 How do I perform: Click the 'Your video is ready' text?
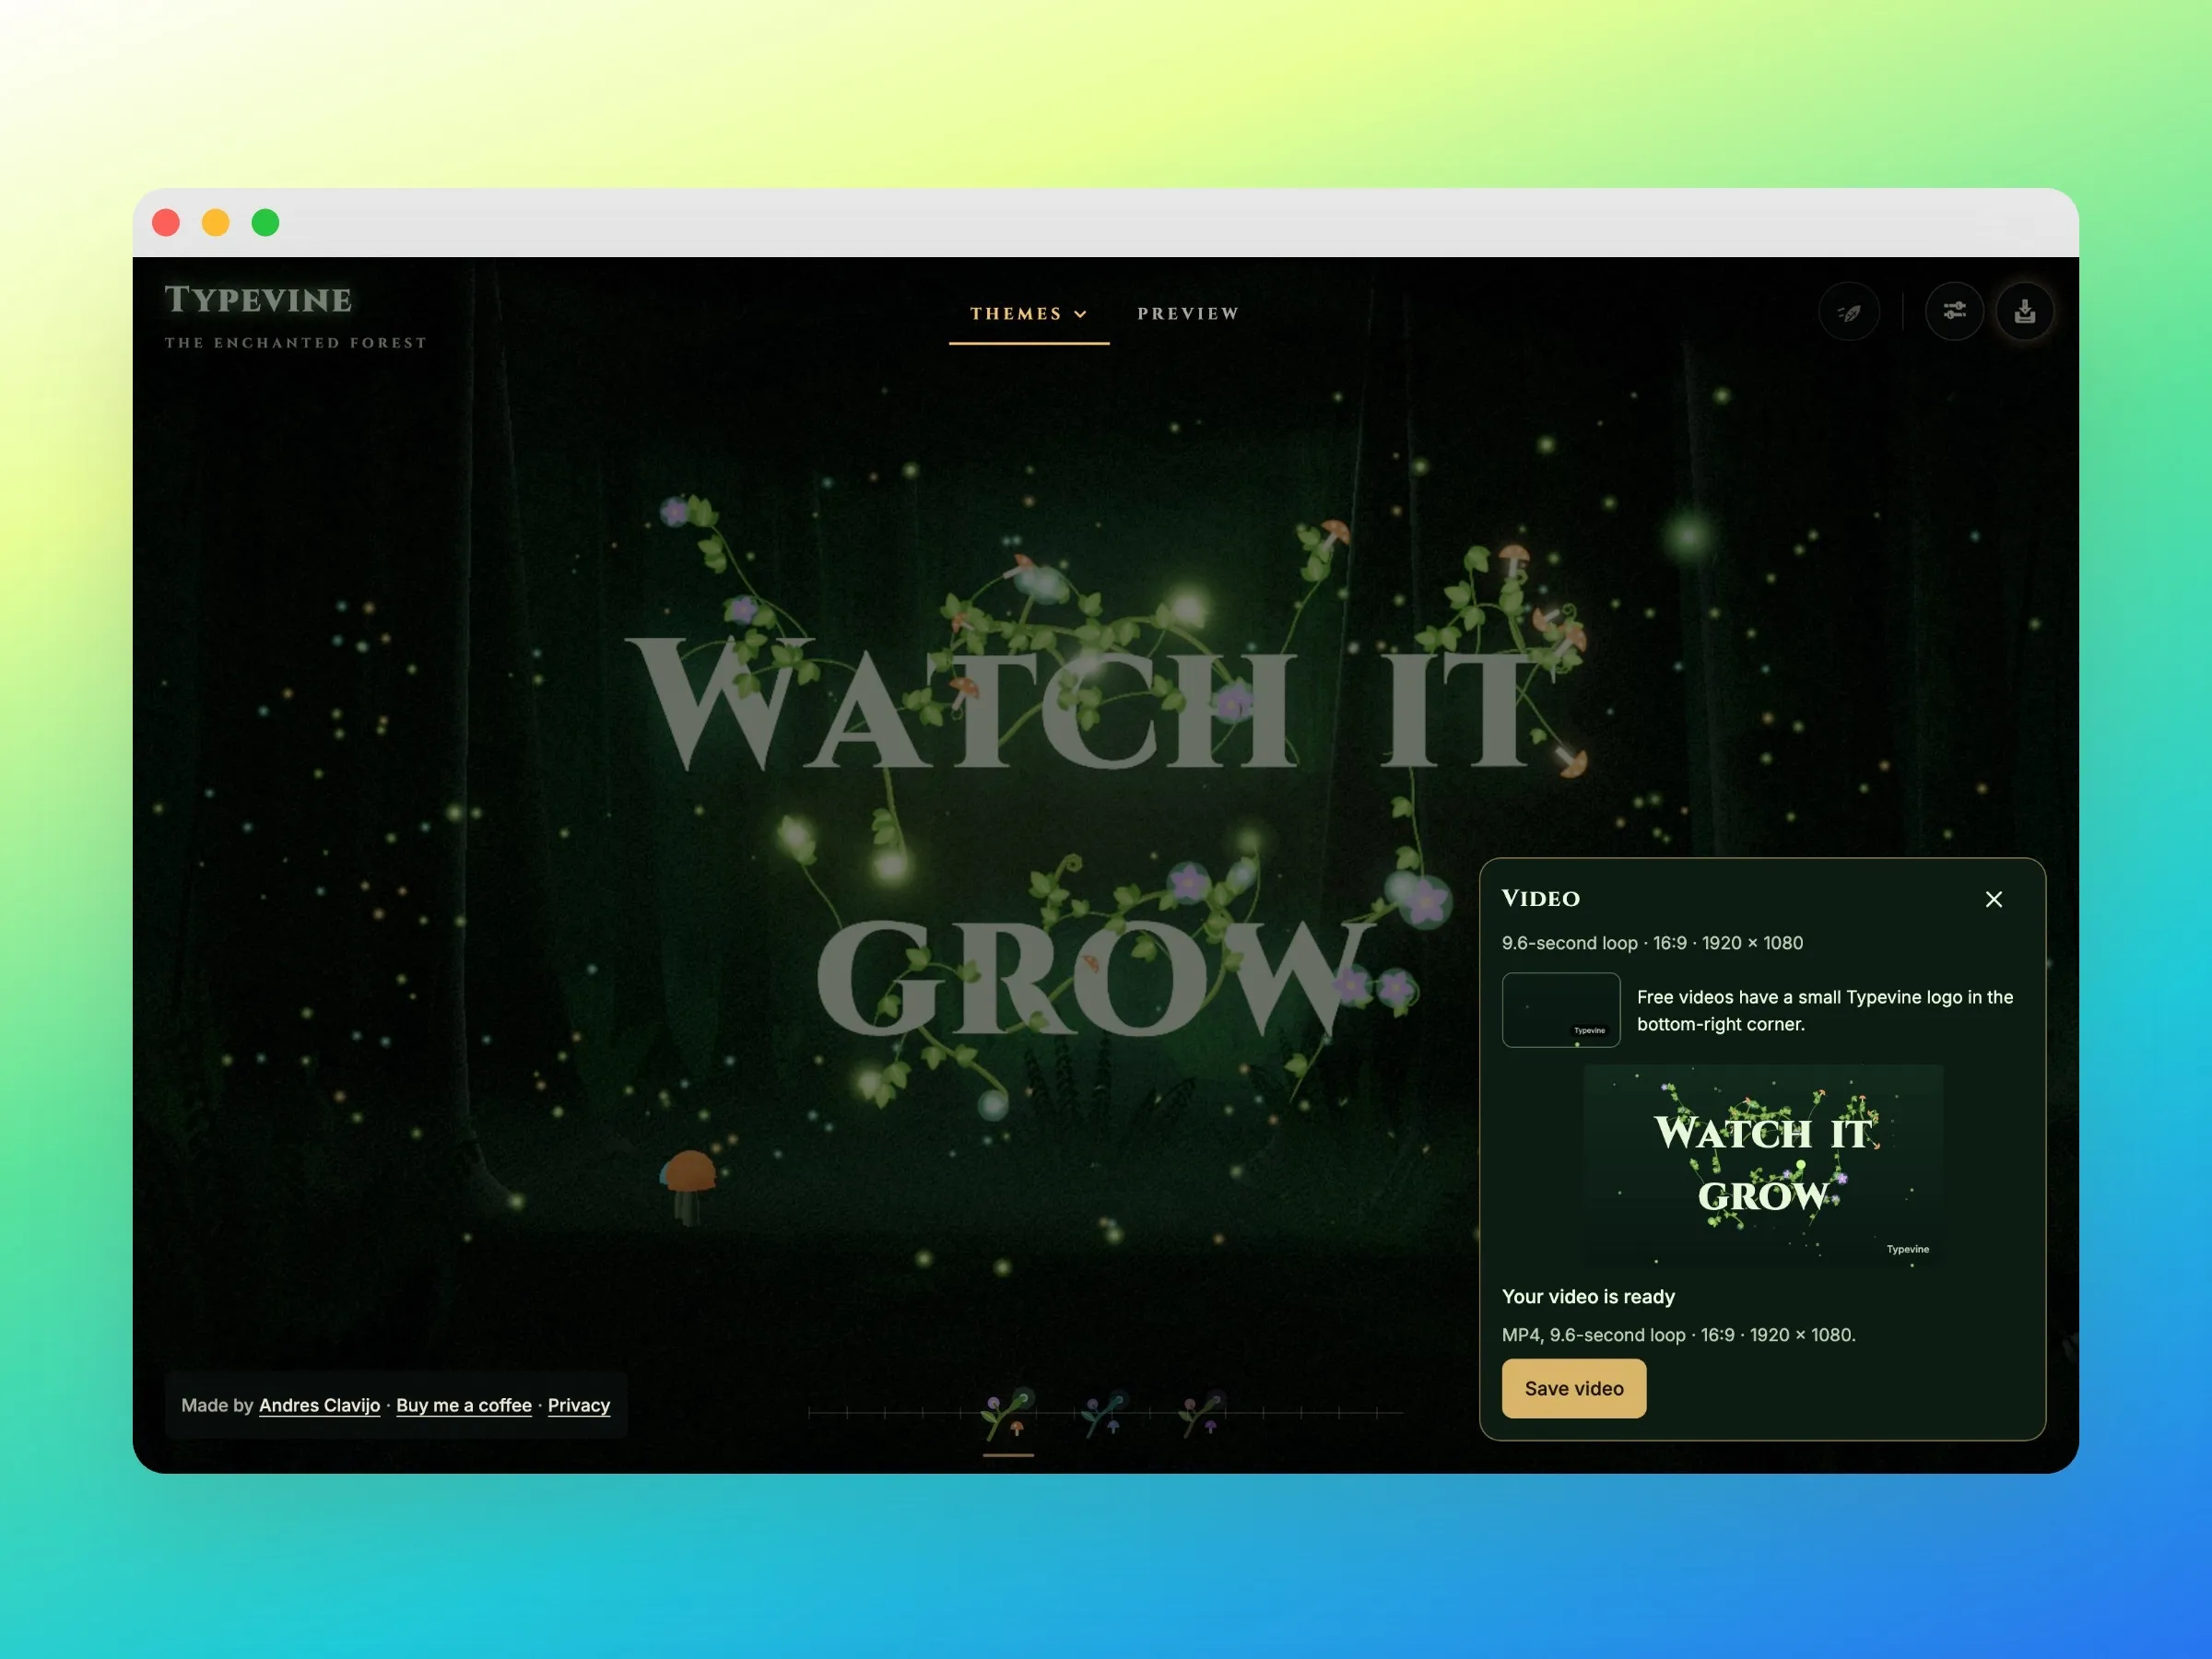click(1588, 1296)
